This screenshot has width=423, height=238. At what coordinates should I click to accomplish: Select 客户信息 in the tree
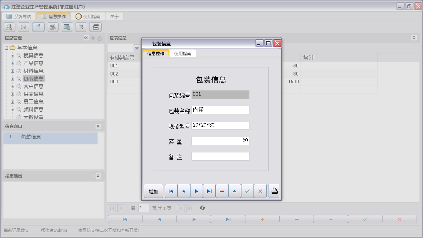click(34, 86)
